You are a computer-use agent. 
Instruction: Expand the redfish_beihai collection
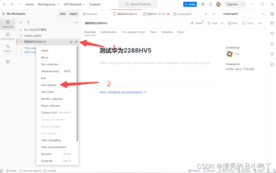coord(21,36)
